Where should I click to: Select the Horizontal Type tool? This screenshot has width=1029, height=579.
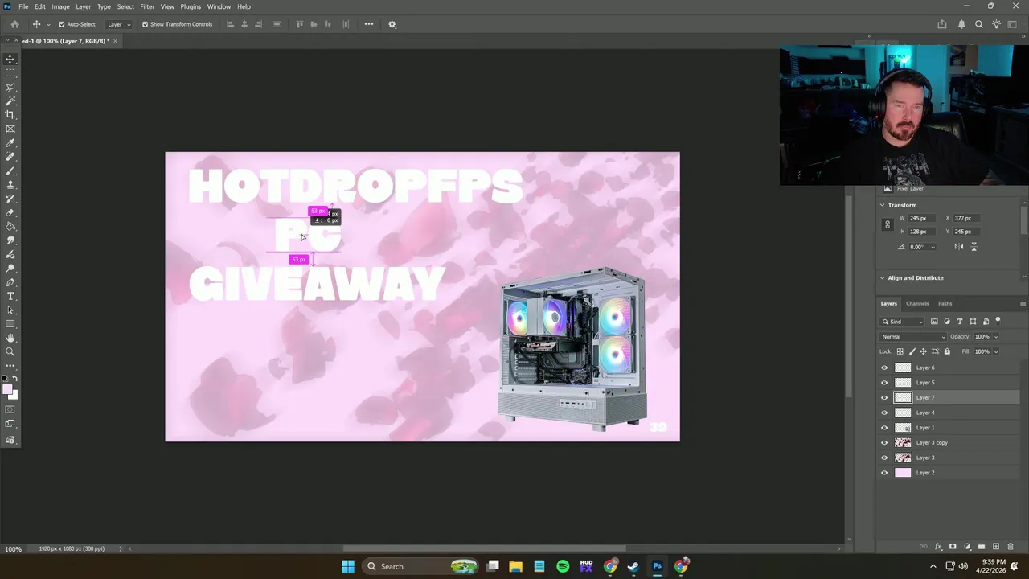pyautogui.click(x=10, y=297)
